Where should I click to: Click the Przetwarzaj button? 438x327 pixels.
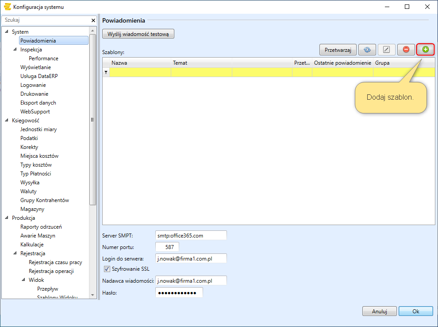(338, 50)
